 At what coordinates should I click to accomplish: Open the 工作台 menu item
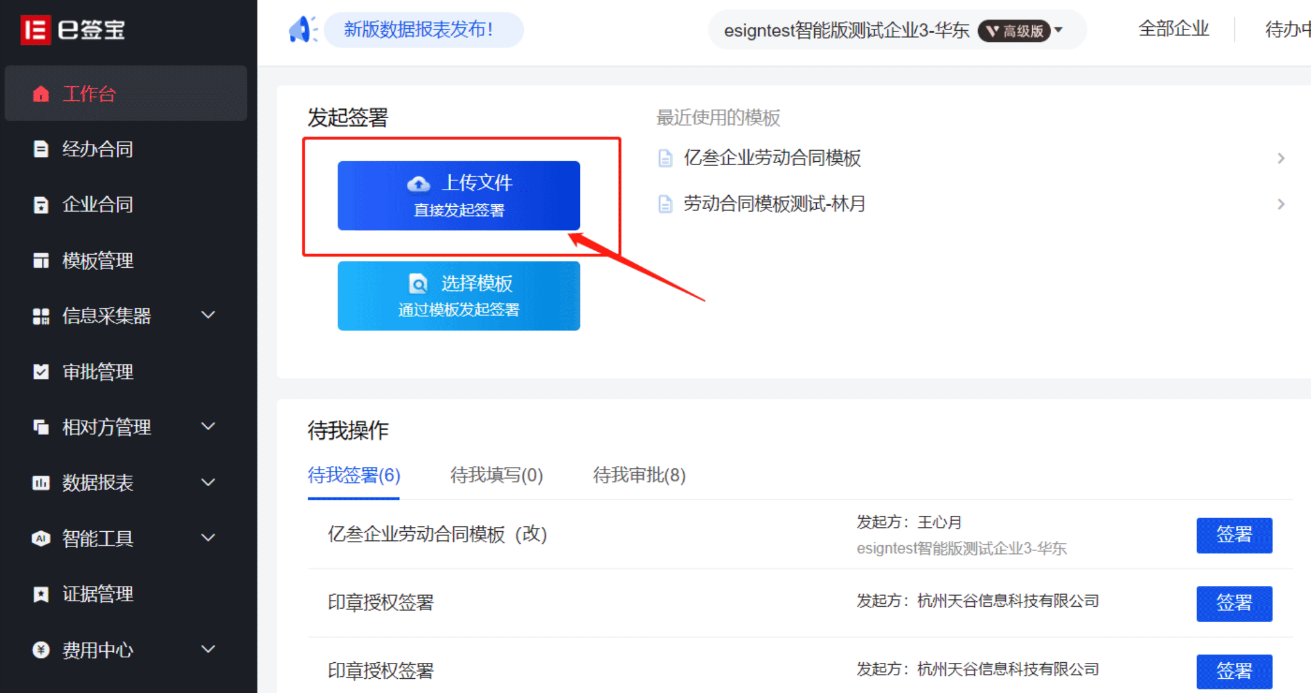(x=126, y=94)
